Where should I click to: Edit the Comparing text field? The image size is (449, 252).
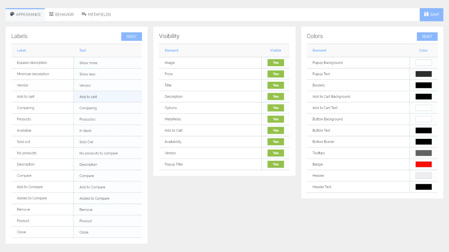(108, 108)
